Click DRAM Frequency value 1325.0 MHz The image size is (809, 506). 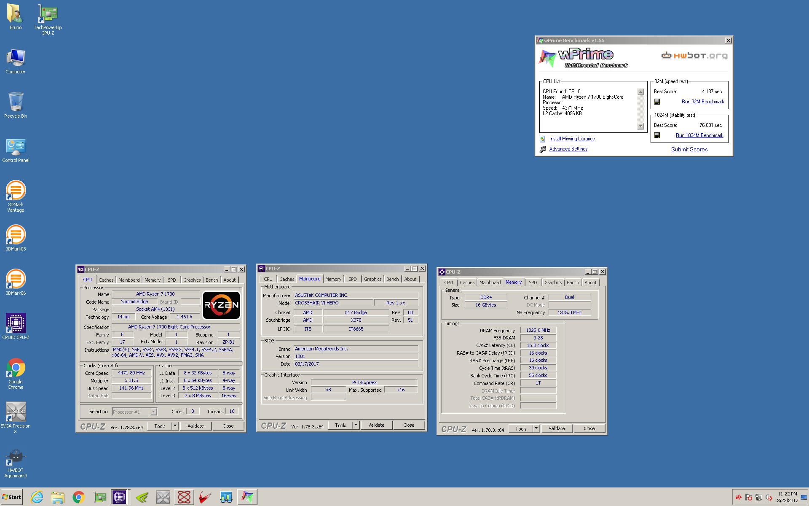(538, 331)
